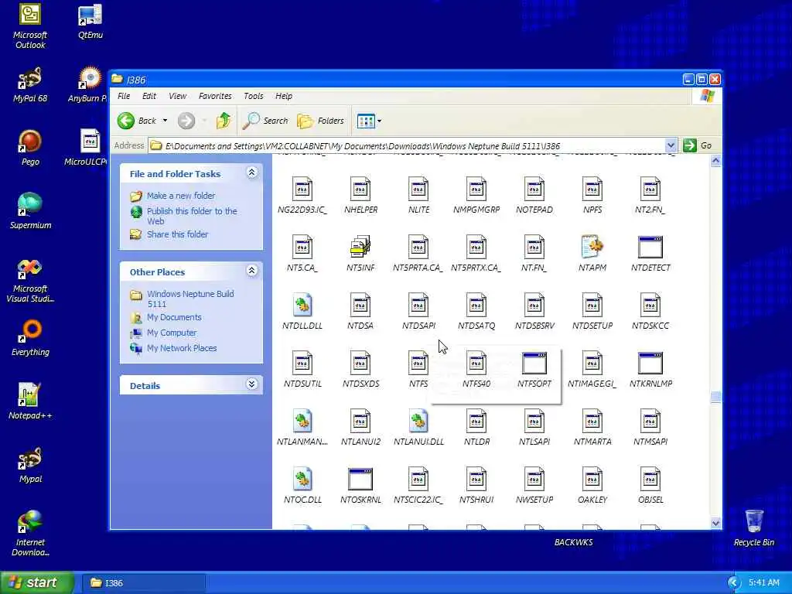
Task: Click Make a new folder link
Action: [181, 196]
